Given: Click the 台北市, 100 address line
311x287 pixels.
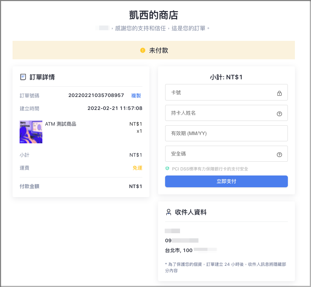Looking at the screenshot, I should point(179,250).
